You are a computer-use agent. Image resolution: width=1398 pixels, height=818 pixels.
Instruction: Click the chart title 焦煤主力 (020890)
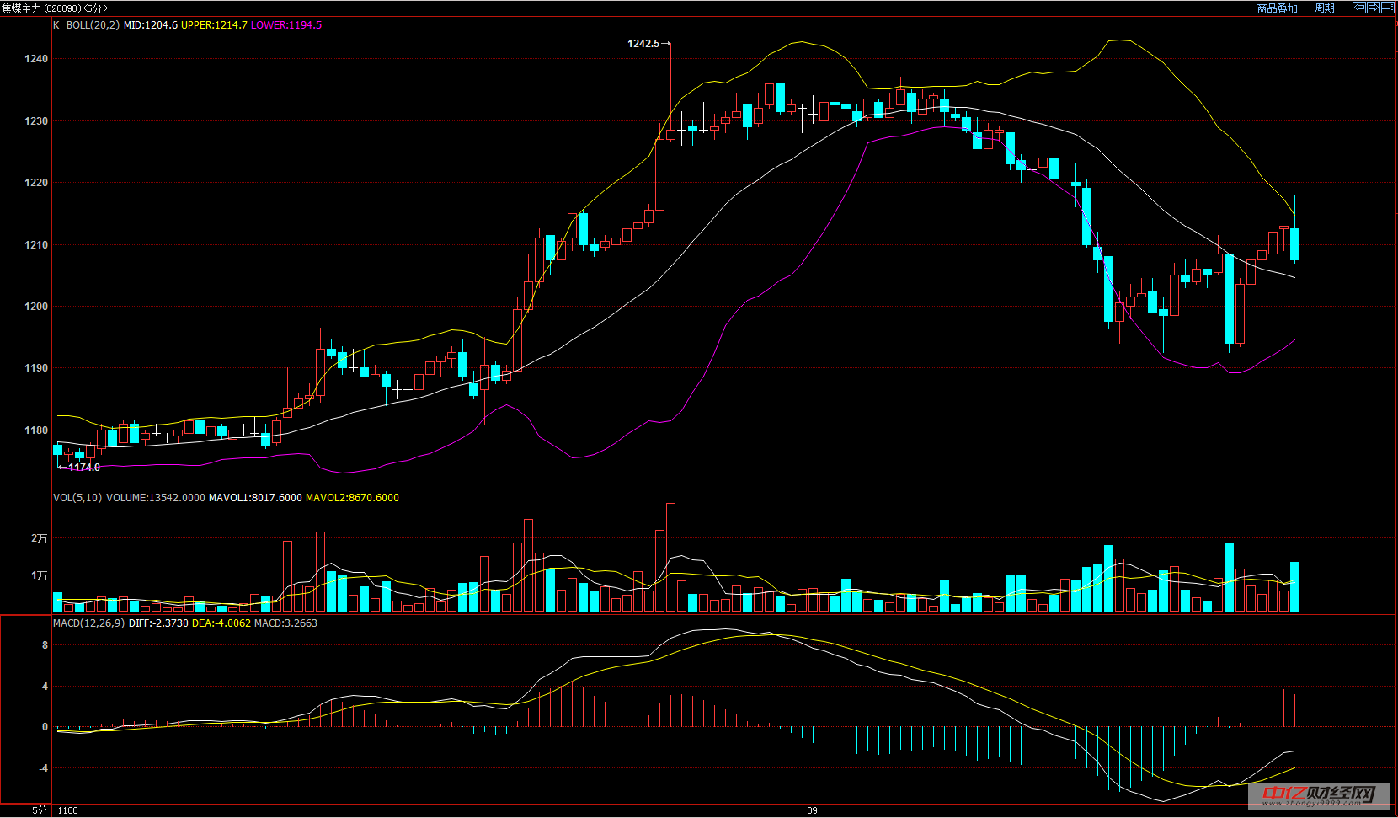[41, 8]
